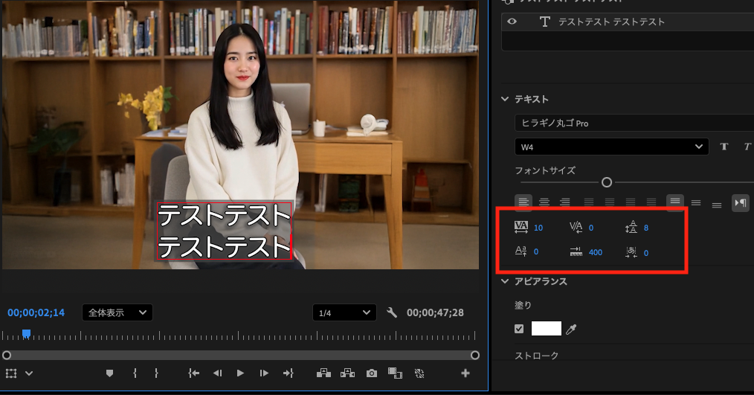
Task: Uncheck the 塗り fill checkbox
Action: pos(519,329)
